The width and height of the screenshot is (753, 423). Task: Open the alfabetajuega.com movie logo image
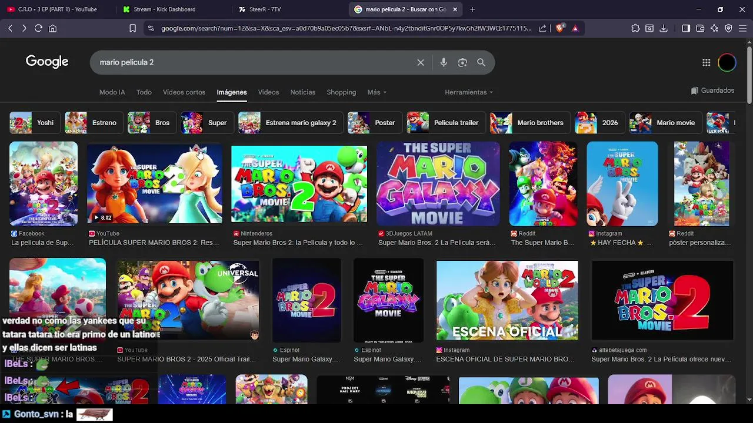pyautogui.click(x=662, y=300)
